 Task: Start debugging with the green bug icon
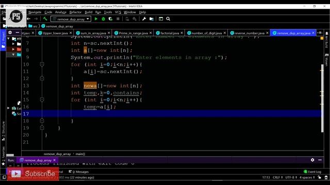point(103,19)
